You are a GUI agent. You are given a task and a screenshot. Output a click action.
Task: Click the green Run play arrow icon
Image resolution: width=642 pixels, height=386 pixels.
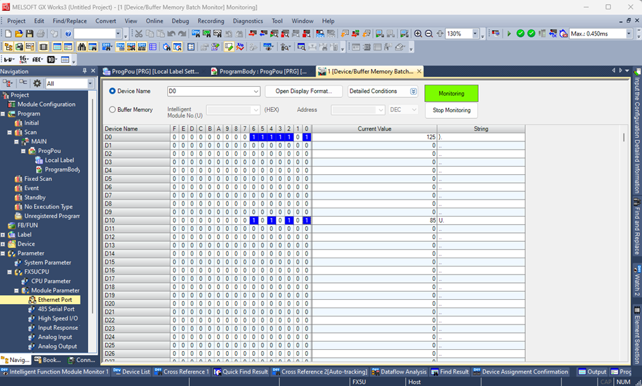click(509, 33)
